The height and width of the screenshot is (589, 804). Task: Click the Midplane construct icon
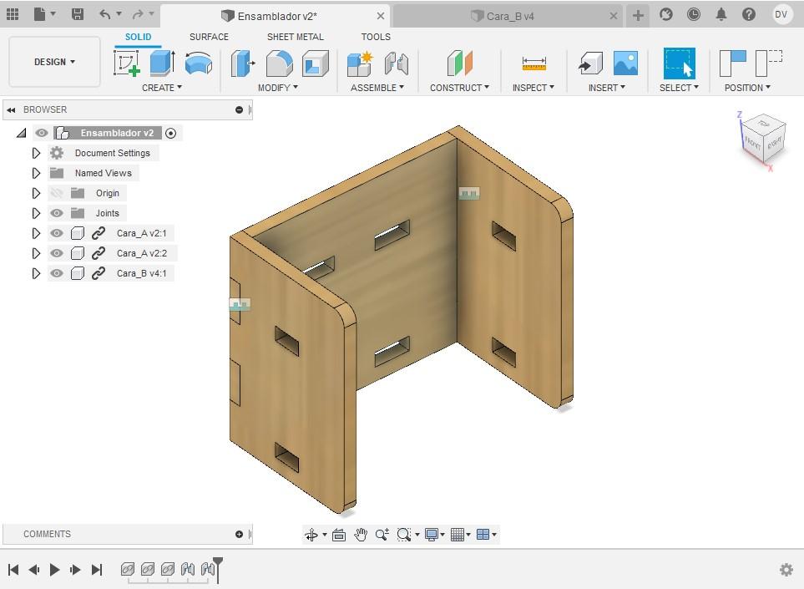(459, 63)
